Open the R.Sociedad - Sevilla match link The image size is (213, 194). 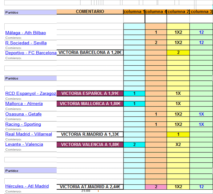click(26, 43)
